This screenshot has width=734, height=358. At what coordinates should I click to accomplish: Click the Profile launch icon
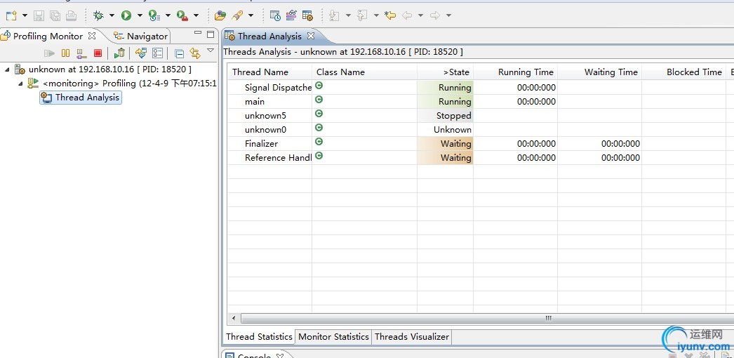(x=154, y=15)
